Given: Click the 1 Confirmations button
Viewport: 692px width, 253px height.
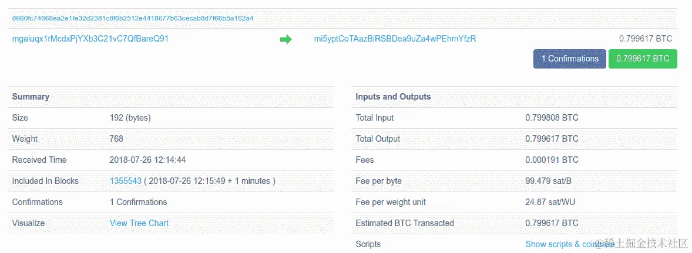Looking at the screenshot, I should (x=570, y=59).
